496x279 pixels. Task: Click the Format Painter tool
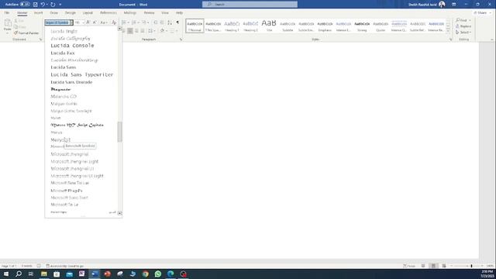[x=26, y=33]
